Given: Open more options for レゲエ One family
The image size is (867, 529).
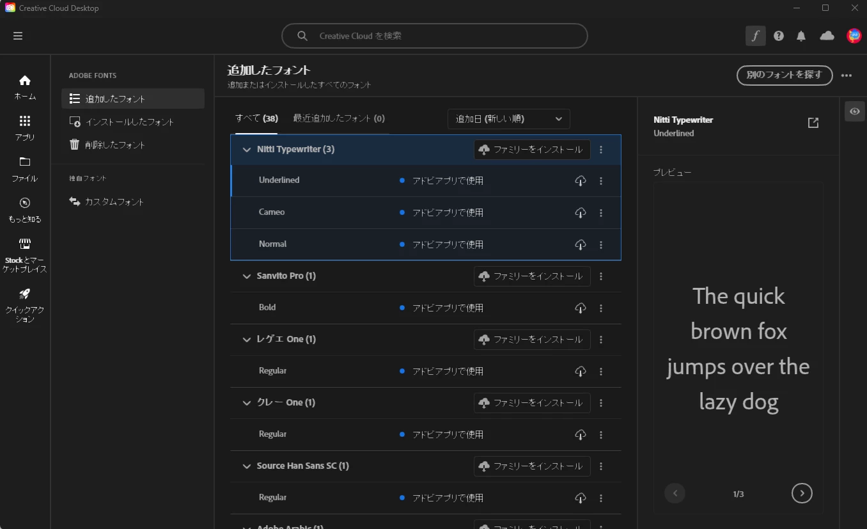Looking at the screenshot, I should pos(601,340).
